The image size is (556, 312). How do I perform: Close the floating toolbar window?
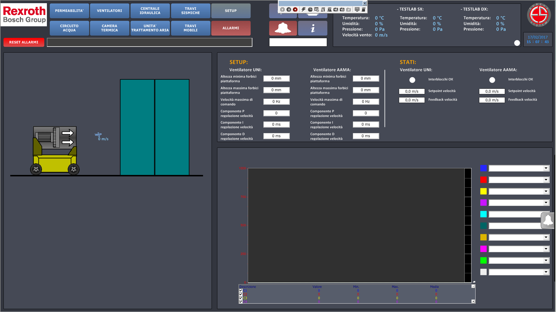pos(365,3)
